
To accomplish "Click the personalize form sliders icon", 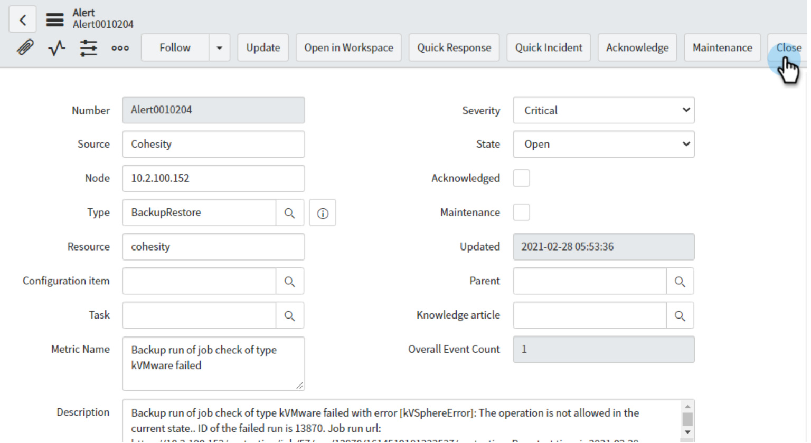I will 89,47.
